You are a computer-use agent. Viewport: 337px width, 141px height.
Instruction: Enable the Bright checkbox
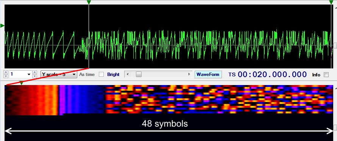[x=101, y=74]
